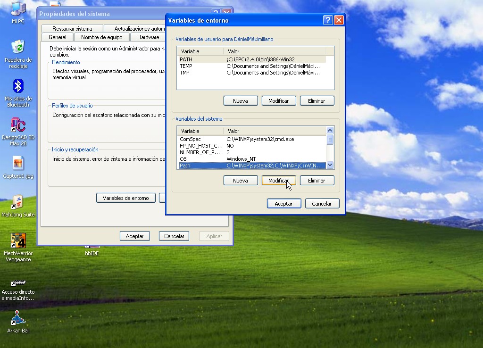The image size is (483, 348).
Task: Select the ComSpec system variable
Action: (252, 139)
